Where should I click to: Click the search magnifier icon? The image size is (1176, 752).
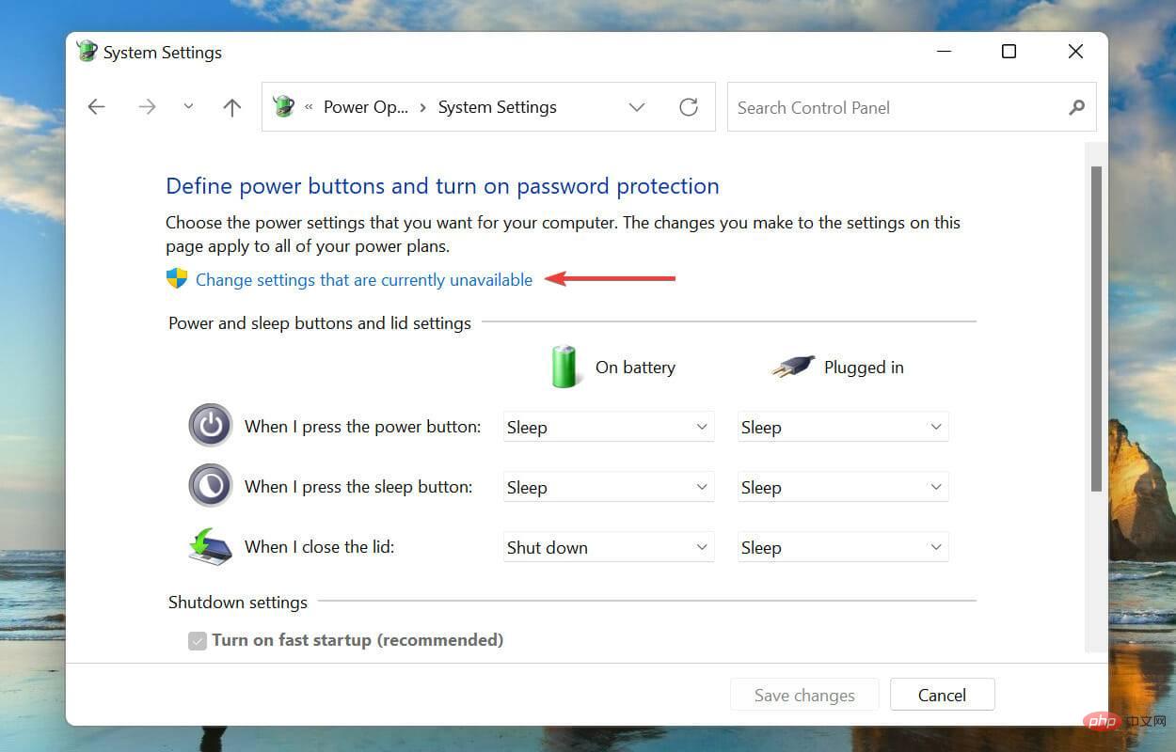[x=1076, y=107]
